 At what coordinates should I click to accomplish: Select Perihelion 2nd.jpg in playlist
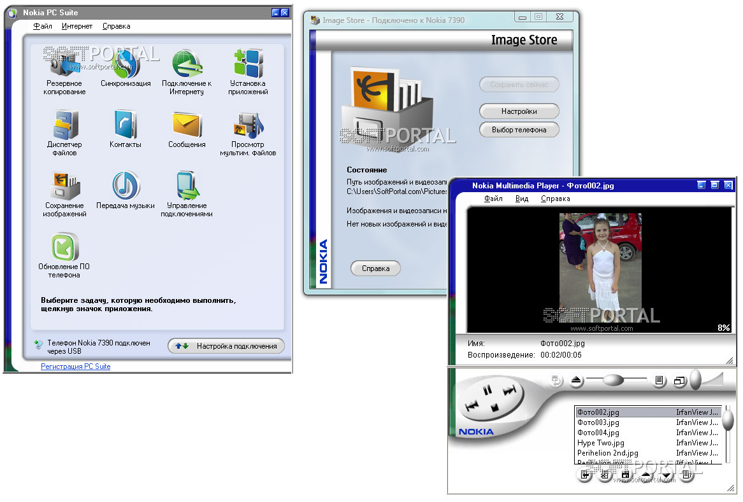(x=648, y=453)
